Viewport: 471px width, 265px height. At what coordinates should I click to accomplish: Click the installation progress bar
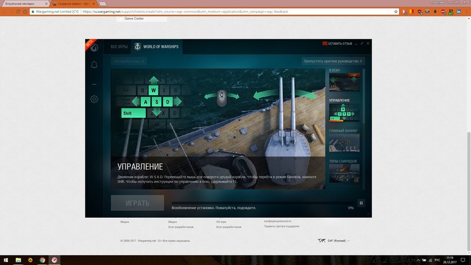262,203
